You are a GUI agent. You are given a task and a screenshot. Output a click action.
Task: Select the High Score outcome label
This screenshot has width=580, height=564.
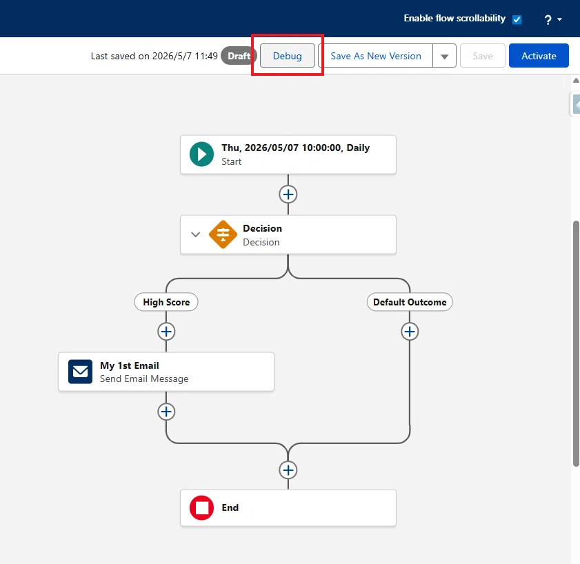[x=166, y=302]
